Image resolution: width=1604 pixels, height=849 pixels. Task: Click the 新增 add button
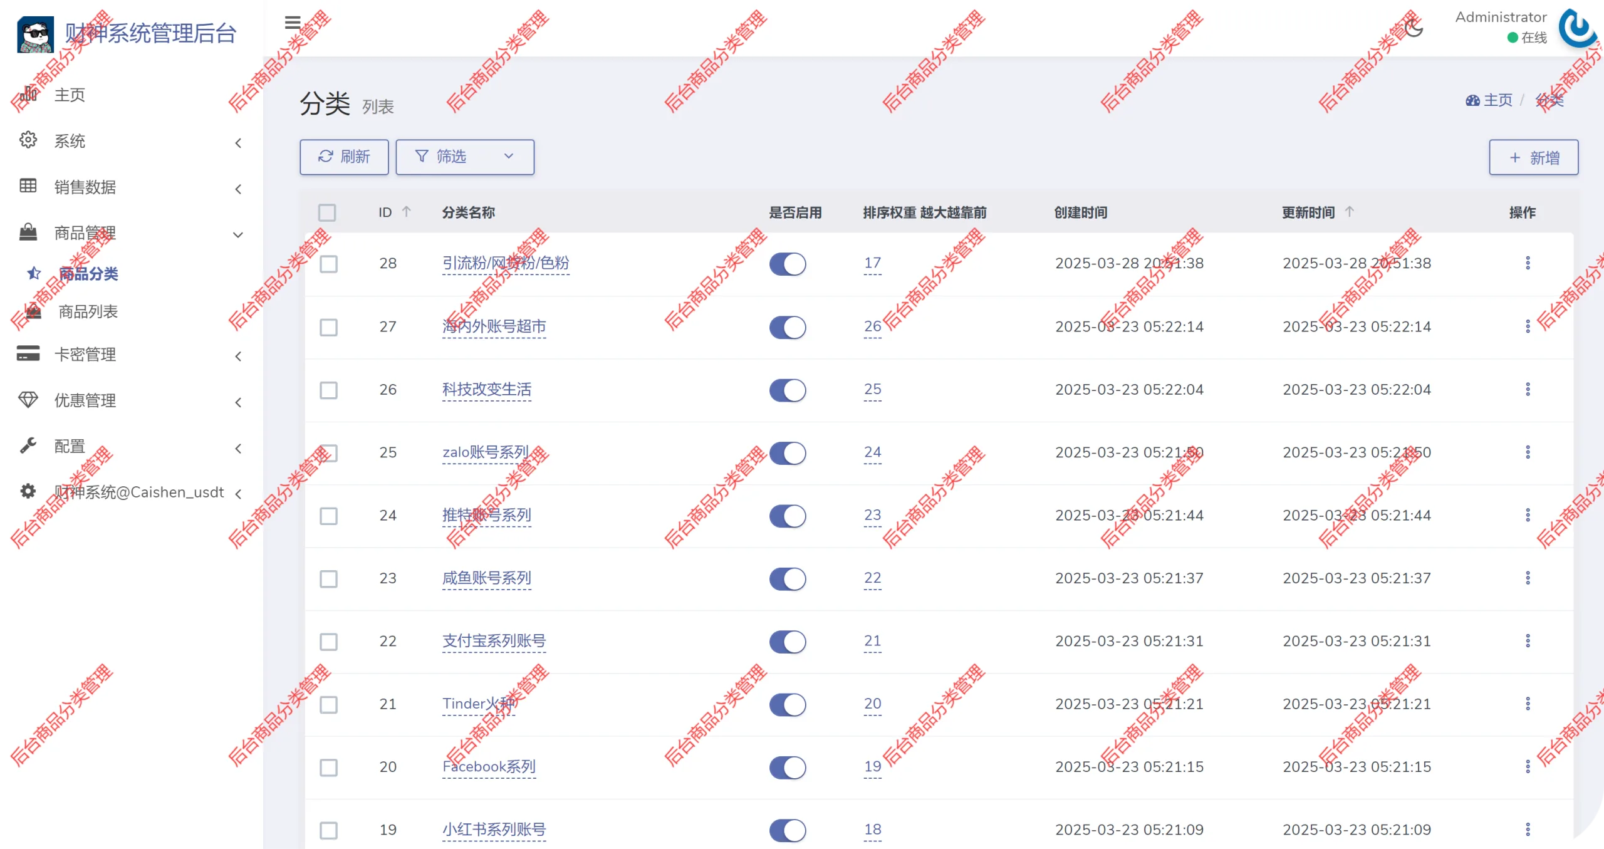pos(1533,157)
